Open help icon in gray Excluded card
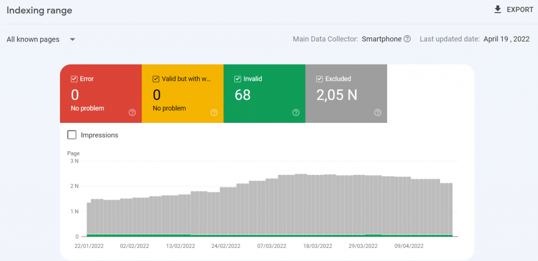The image size is (538, 261). 377,112
